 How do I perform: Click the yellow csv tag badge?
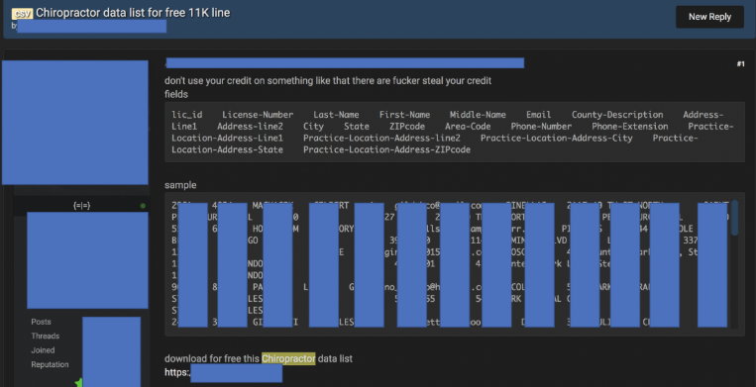pos(22,14)
